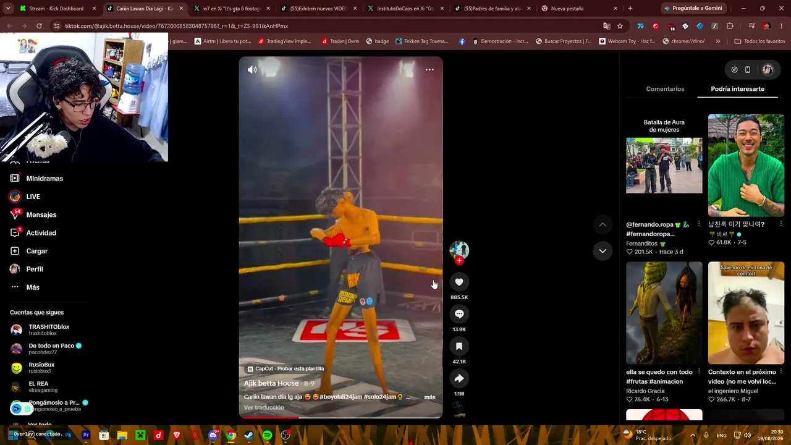Open Actividad in the sidebar

coord(41,233)
